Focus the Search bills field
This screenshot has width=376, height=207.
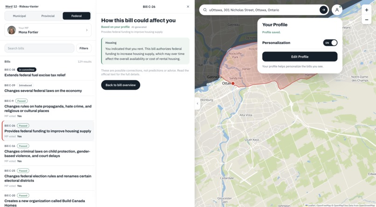[39, 48]
